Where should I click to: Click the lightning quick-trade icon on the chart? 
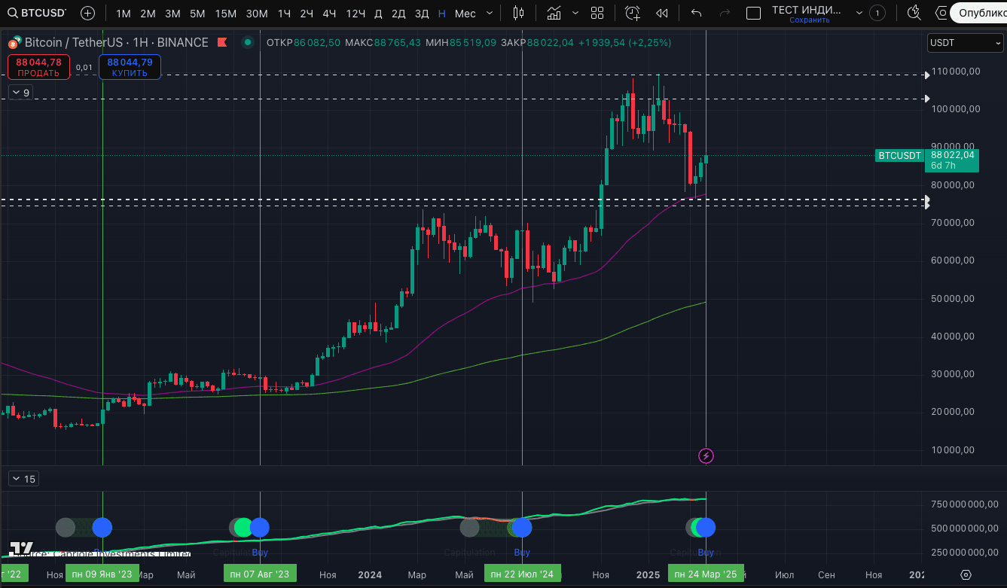tap(706, 455)
